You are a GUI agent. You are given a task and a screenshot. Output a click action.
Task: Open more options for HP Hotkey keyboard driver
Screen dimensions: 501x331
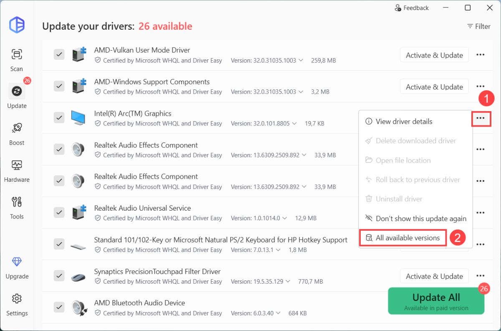[481, 244]
